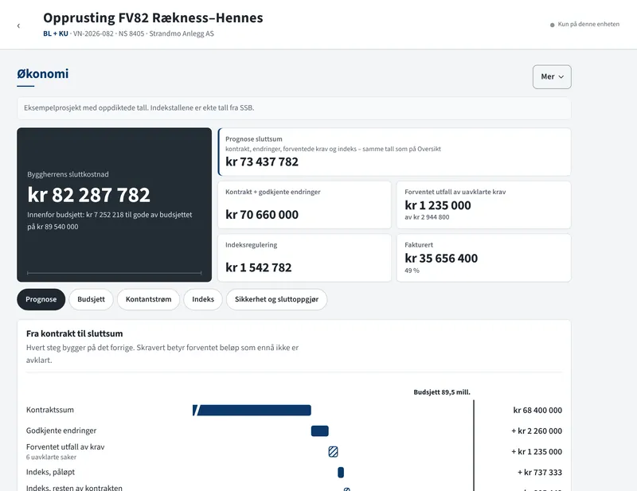Select the Kontrakt + godkjente endringer card
The image size is (637, 491).
click(x=305, y=205)
